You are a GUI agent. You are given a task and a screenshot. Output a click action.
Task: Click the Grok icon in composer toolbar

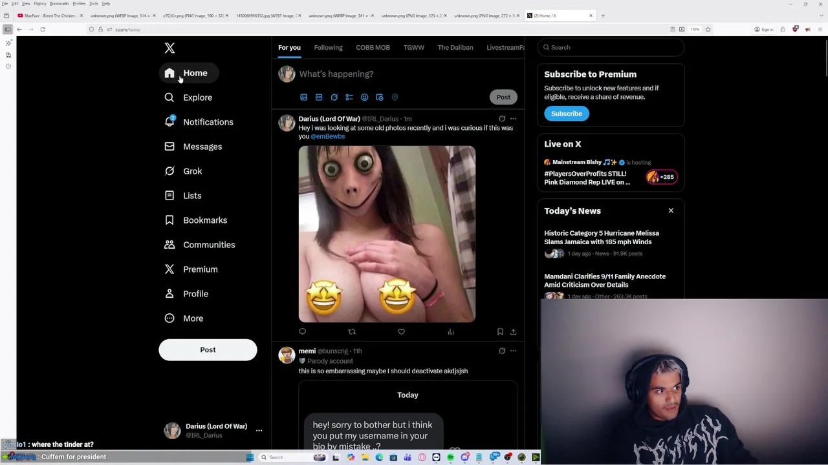point(334,98)
